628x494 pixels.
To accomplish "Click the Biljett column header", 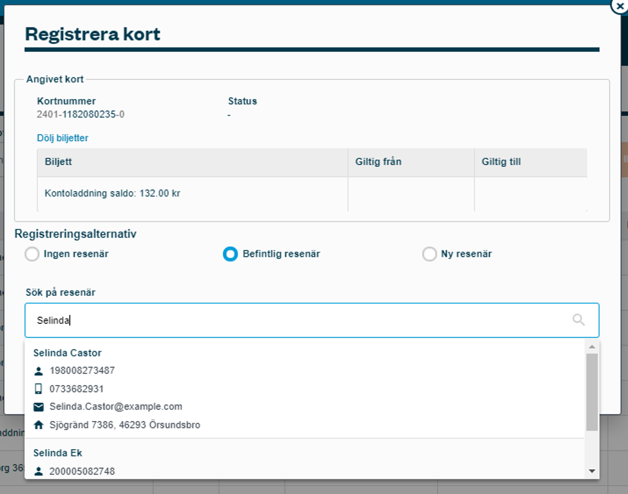I will (x=58, y=162).
